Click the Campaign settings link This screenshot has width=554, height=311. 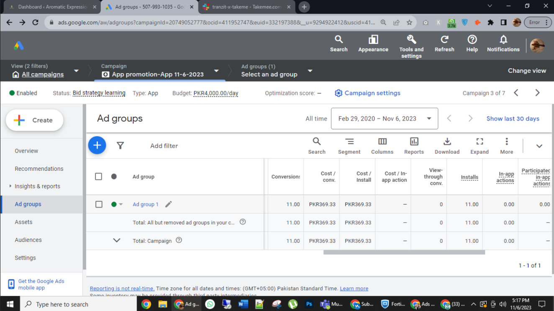367,93
